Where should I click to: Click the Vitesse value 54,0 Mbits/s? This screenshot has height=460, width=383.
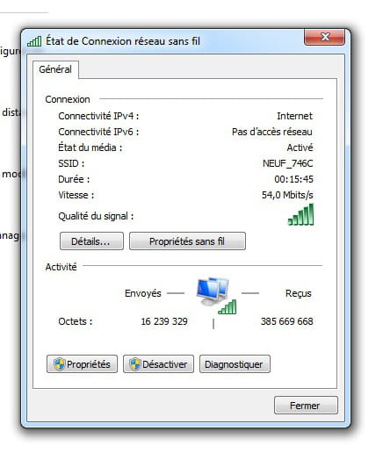pos(287,195)
